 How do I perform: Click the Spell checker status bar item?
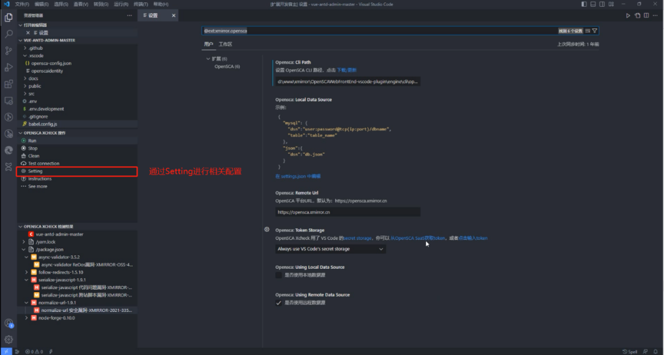click(630, 351)
